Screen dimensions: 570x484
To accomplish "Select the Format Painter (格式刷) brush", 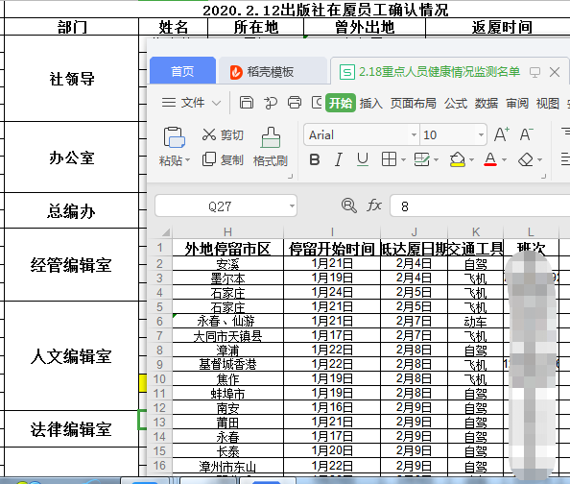I will pyautogui.click(x=271, y=137).
